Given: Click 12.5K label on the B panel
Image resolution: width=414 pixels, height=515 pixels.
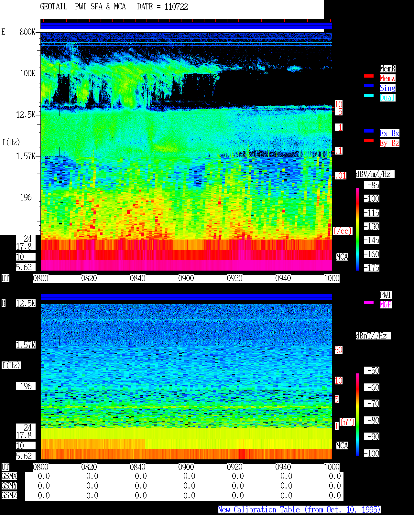Looking at the screenshot, I should (26, 304).
